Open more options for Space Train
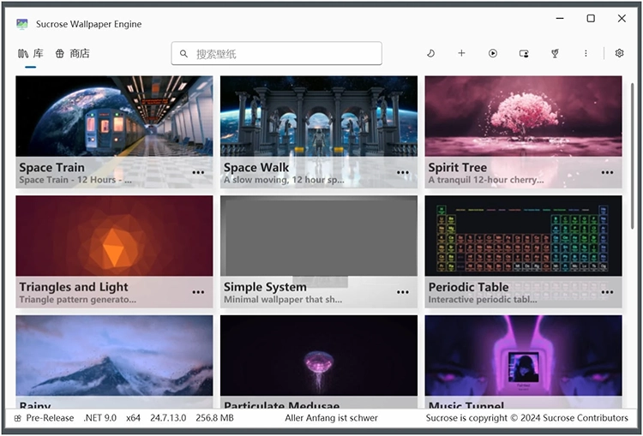 point(198,172)
